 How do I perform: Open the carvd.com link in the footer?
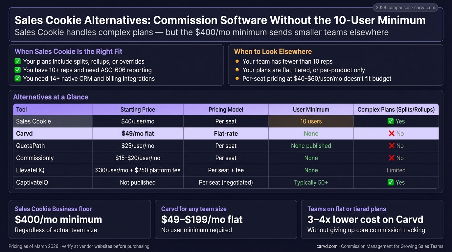click(x=327, y=246)
